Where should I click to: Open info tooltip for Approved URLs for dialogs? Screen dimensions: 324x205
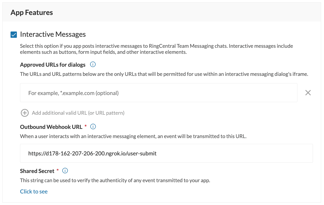[x=93, y=65]
